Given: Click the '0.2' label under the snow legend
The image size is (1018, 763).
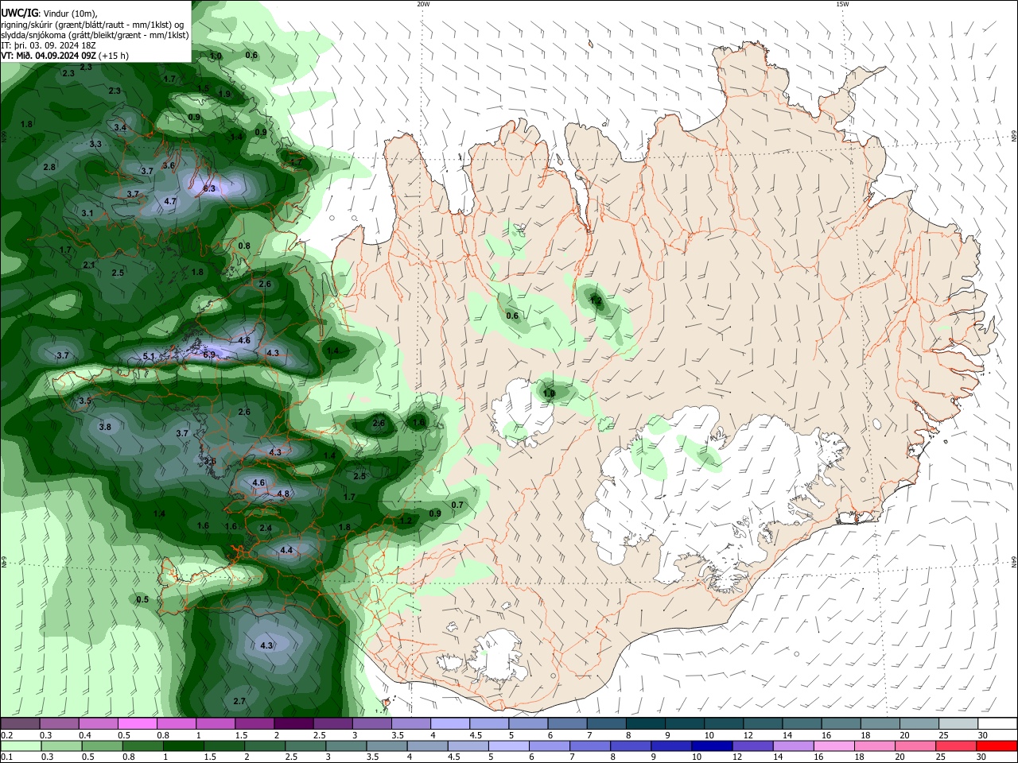Looking at the screenshot, I should 6,735.
